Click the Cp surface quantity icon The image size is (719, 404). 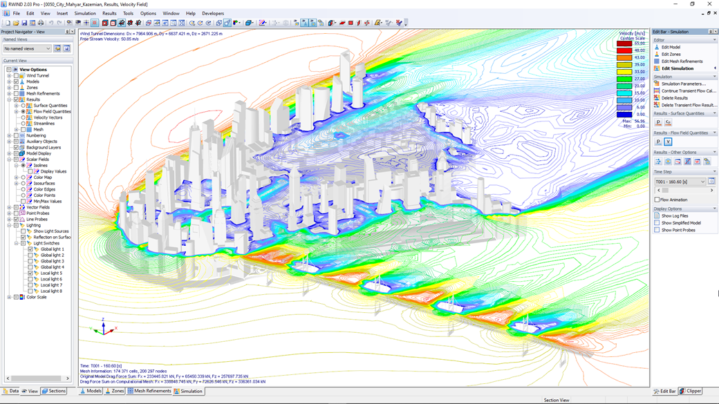pyautogui.click(x=667, y=124)
